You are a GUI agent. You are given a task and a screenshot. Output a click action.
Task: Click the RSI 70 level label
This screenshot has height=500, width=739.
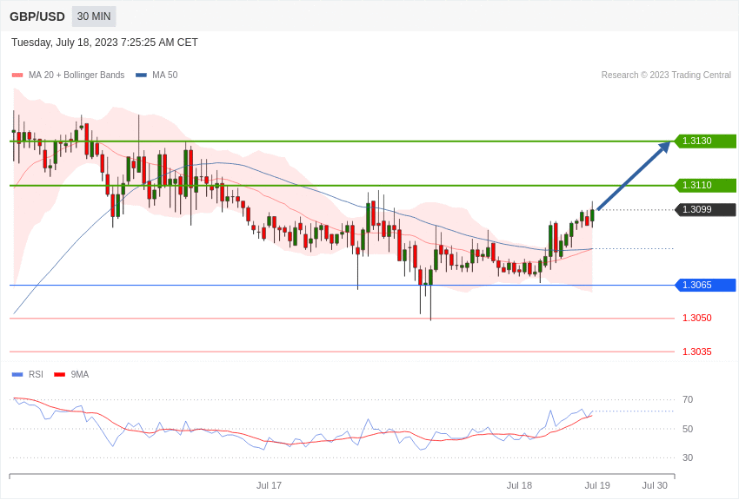[x=688, y=399]
